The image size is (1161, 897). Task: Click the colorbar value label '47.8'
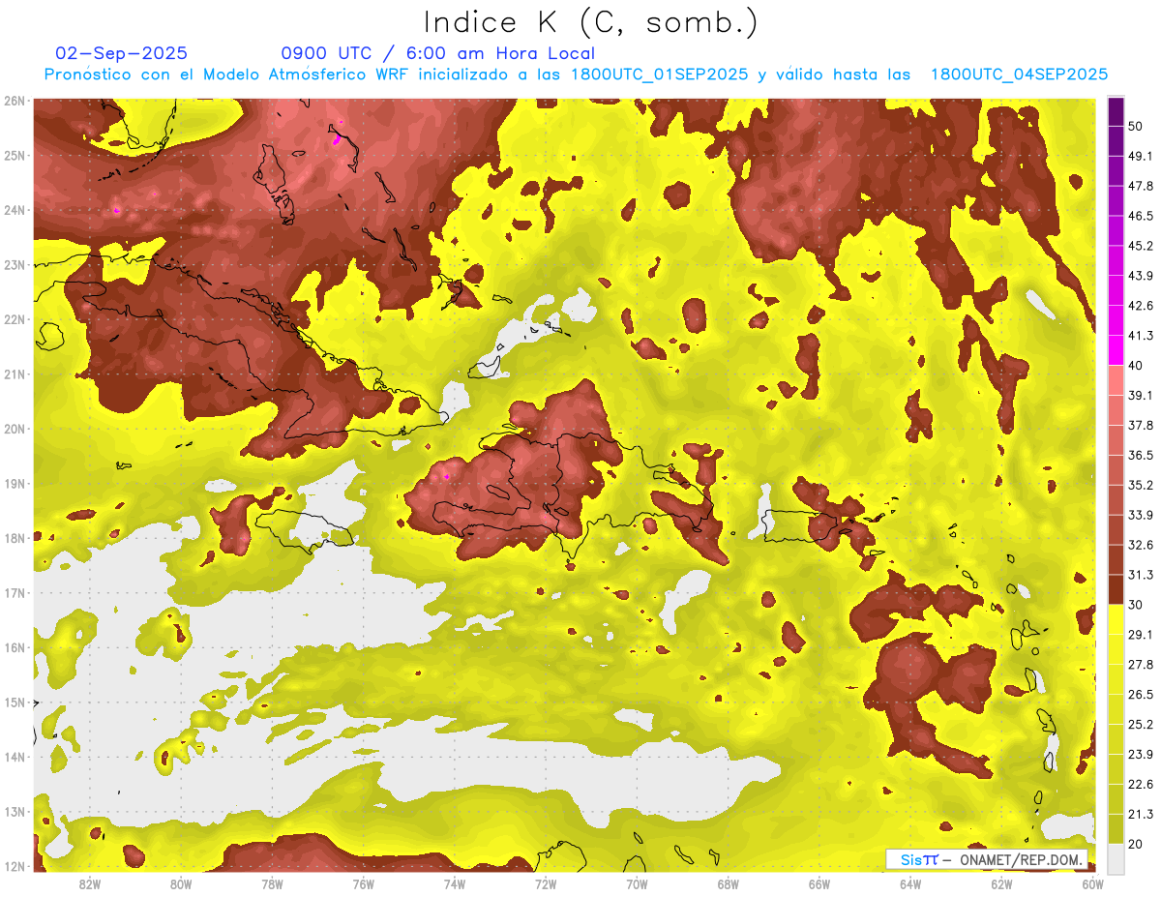tap(1140, 186)
